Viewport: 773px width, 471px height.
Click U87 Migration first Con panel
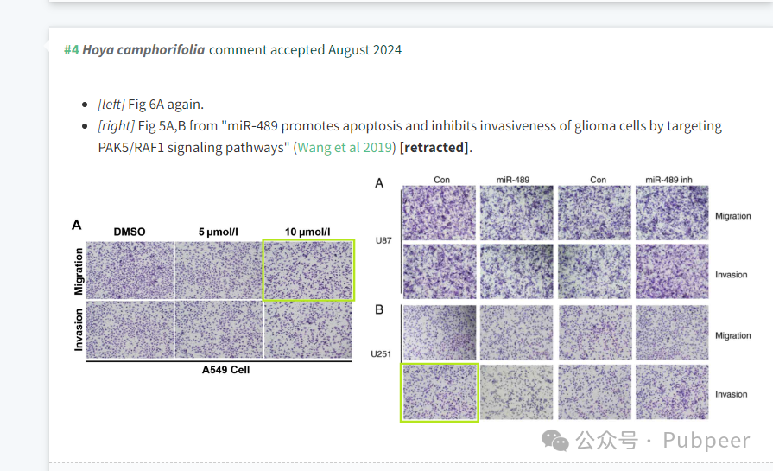click(440, 213)
